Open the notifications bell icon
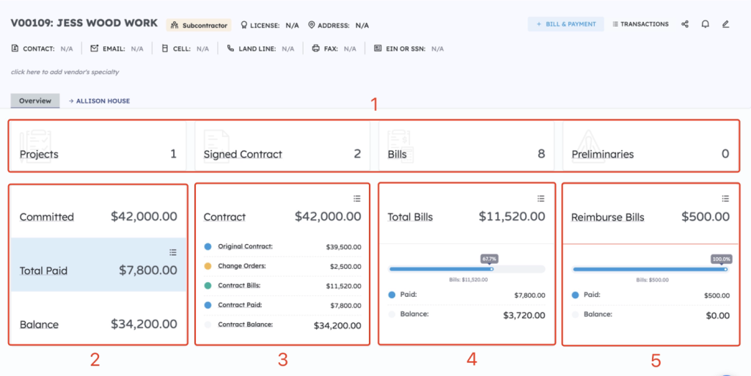Image resolution: width=751 pixels, height=376 pixels. pos(705,24)
